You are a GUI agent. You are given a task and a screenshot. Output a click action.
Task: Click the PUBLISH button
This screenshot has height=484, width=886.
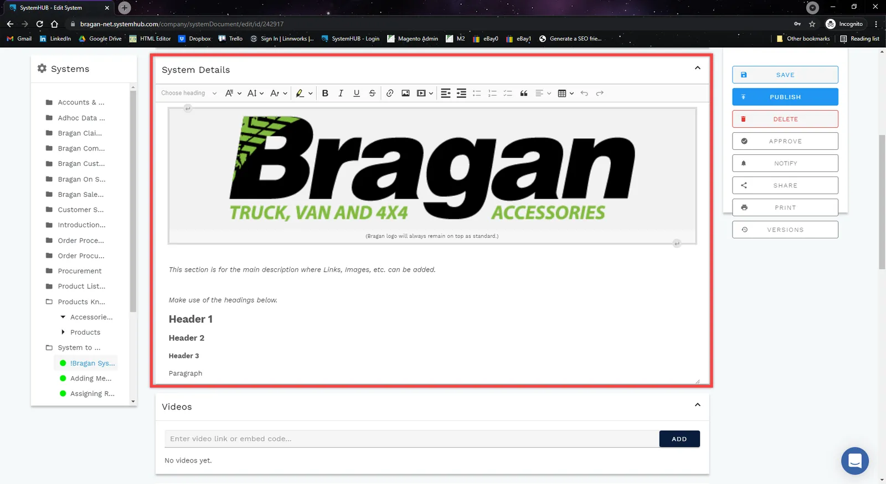785,97
